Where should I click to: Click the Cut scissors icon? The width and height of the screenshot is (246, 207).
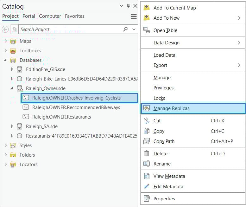[147, 121]
